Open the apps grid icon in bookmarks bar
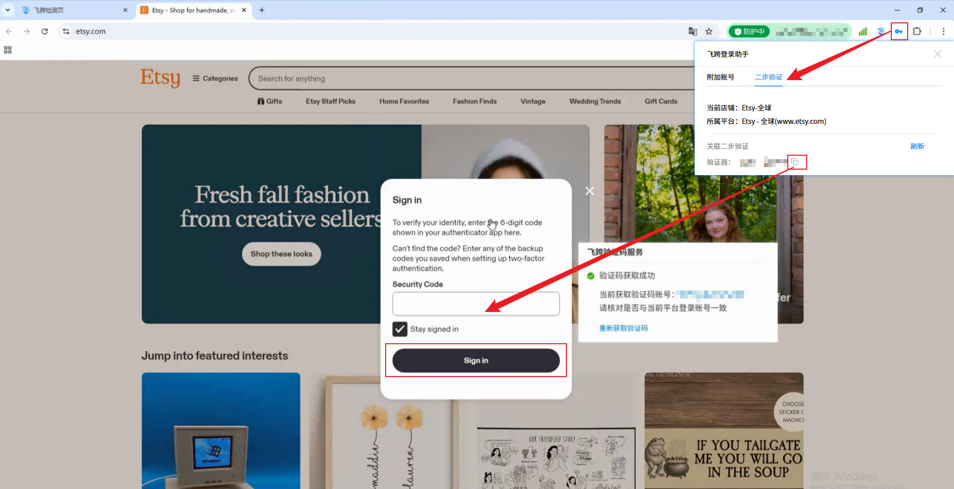 (x=8, y=50)
